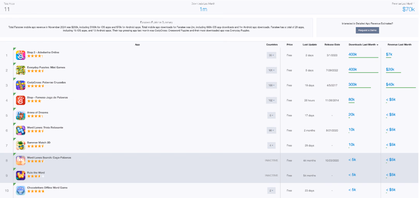Open the Stop - Famoso Jogo de Palavras title link
The width and height of the screenshot is (419, 198).
[47, 97]
